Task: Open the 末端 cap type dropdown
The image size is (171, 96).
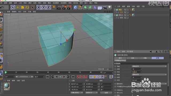Action: (x=149, y=75)
